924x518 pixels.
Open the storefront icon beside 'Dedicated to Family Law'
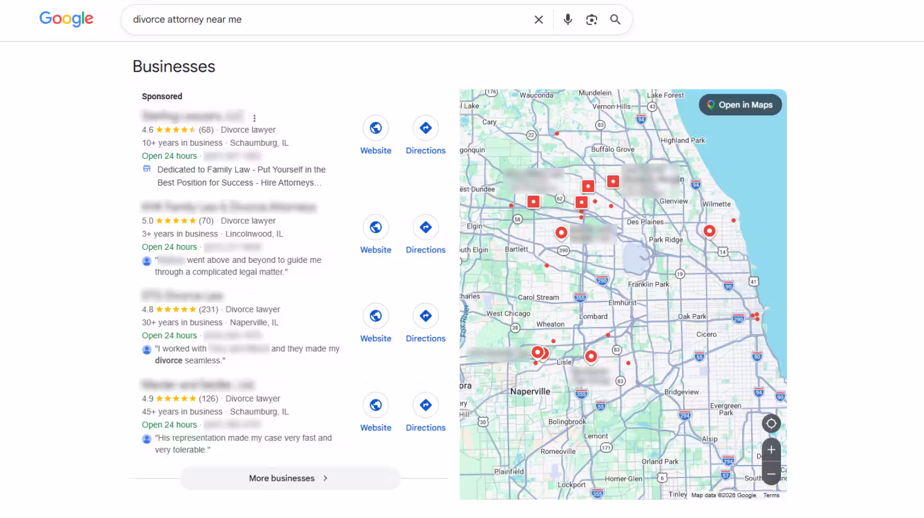tap(146, 169)
